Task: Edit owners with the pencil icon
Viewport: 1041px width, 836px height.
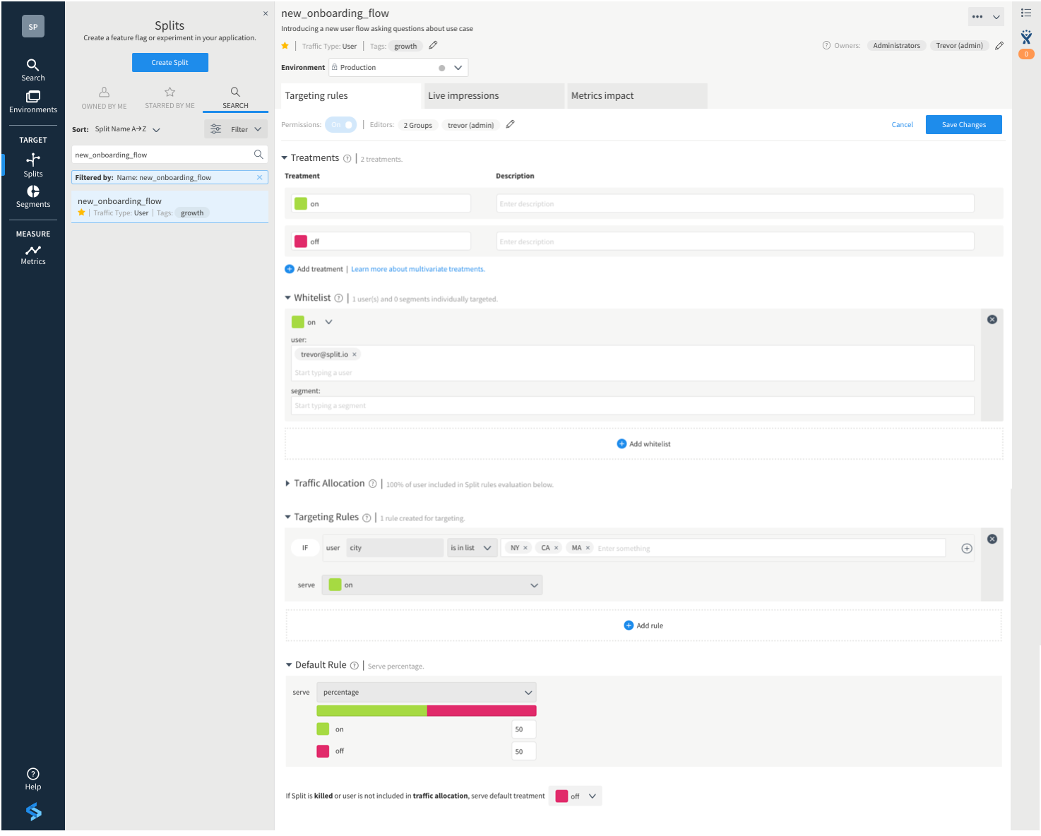Action: pos(999,45)
